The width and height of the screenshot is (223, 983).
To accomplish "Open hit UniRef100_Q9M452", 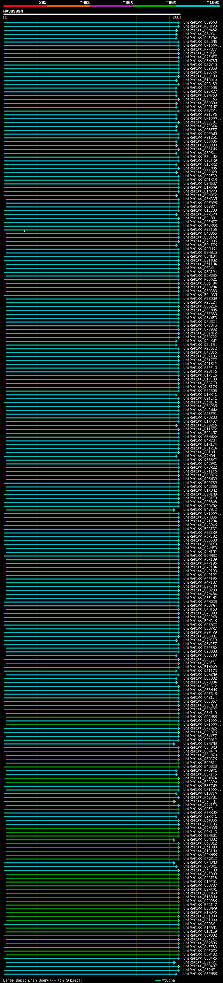I will pyautogui.click(x=200, y=30).
